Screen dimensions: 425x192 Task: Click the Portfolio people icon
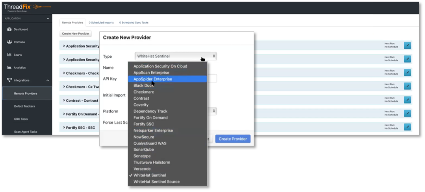tap(9, 42)
